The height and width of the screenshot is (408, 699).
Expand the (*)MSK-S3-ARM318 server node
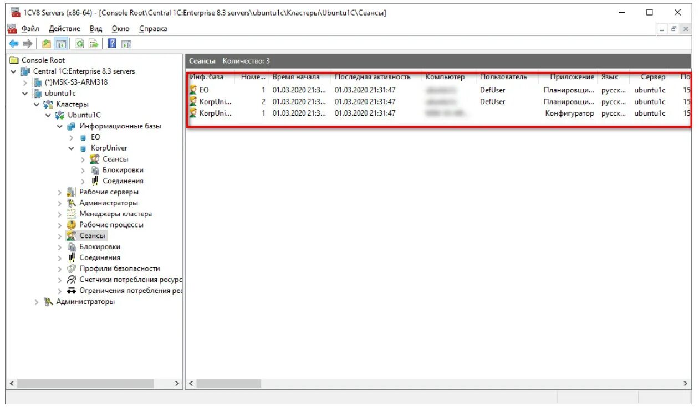25,82
